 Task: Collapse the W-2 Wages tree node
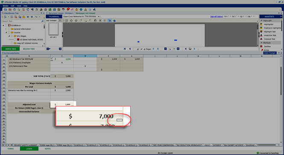click(9, 36)
